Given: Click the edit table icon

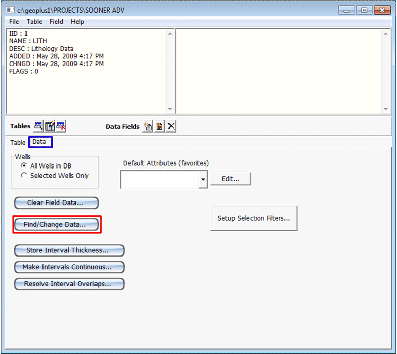Looking at the screenshot, I should coord(50,127).
